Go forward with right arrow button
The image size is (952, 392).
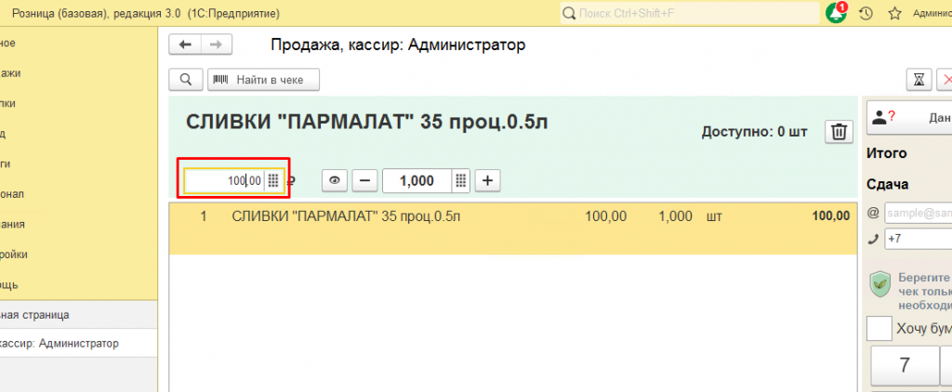click(x=216, y=45)
